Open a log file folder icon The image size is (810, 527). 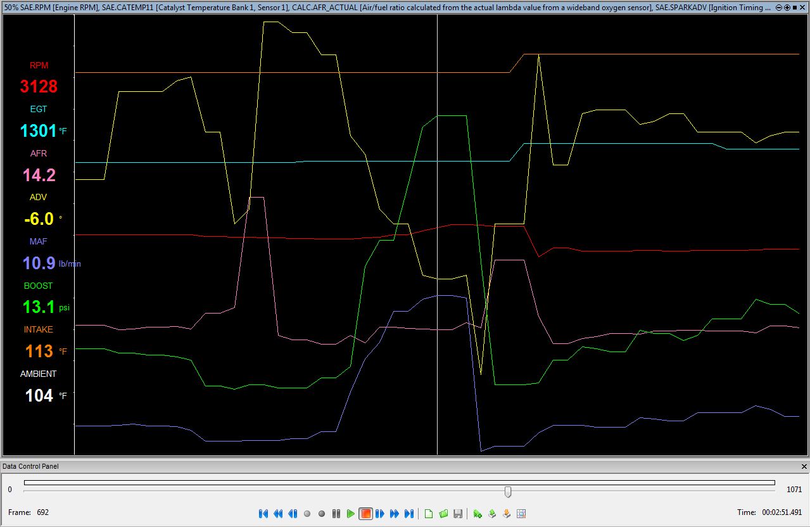pyautogui.click(x=443, y=514)
